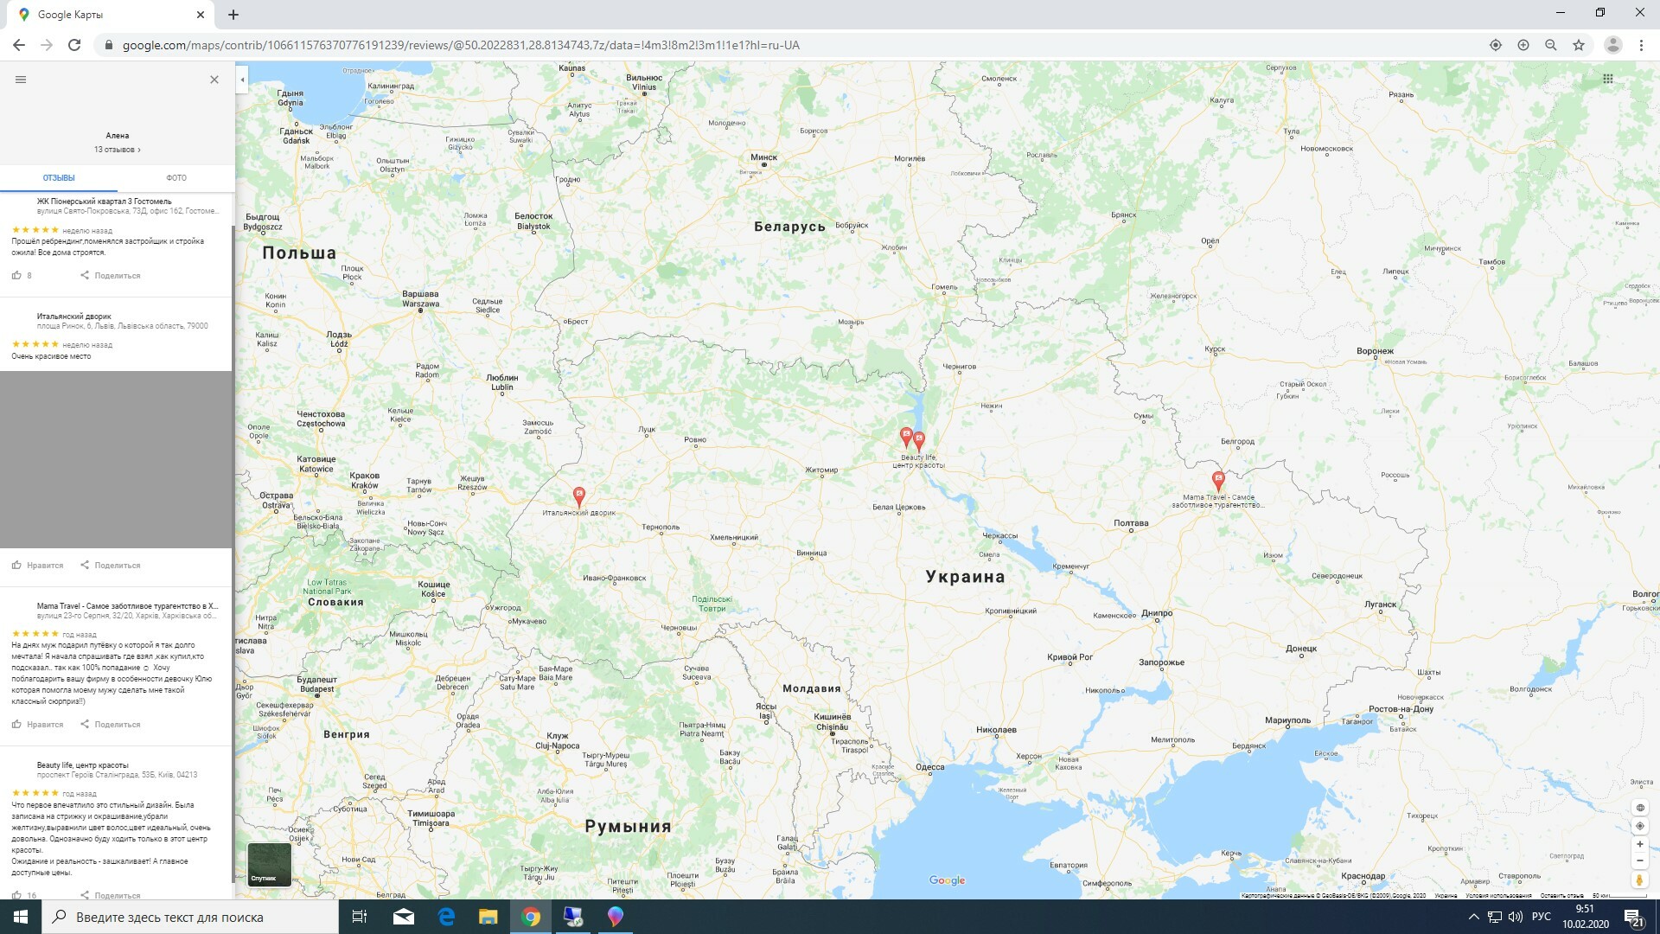Screen dimensions: 1660x934
Task: Expand the '13 отзывов' contributor details
Action: click(117, 150)
